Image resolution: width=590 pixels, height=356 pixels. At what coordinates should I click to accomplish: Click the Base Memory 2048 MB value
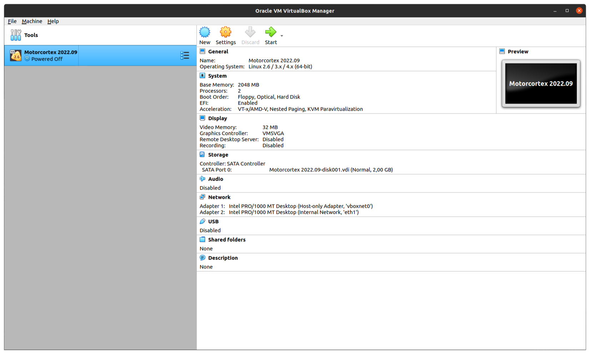click(249, 85)
